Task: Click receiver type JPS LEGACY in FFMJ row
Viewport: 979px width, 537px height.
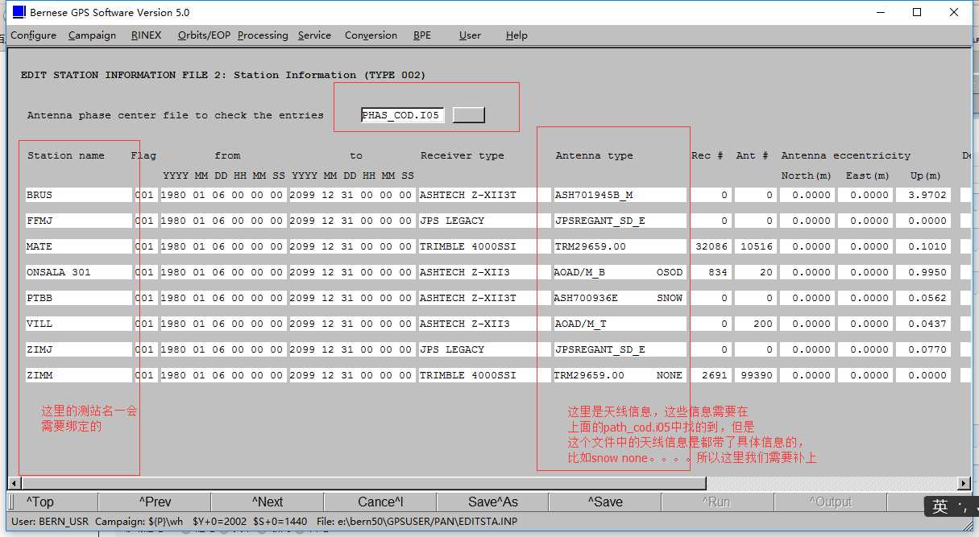Action: (x=484, y=221)
